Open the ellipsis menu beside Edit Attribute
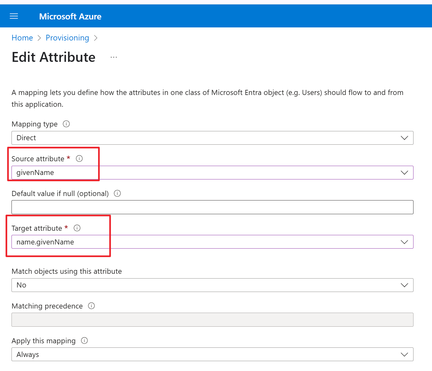The width and height of the screenshot is (432, 371). [x=114, y=57]
